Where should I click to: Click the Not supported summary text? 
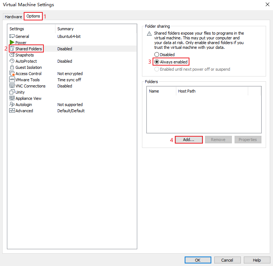point(70,105)
